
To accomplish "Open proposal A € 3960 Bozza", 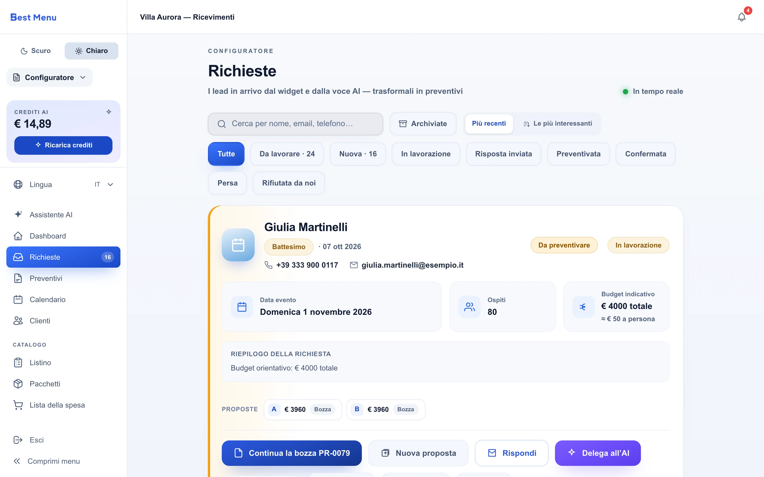I will pos(302,409).
